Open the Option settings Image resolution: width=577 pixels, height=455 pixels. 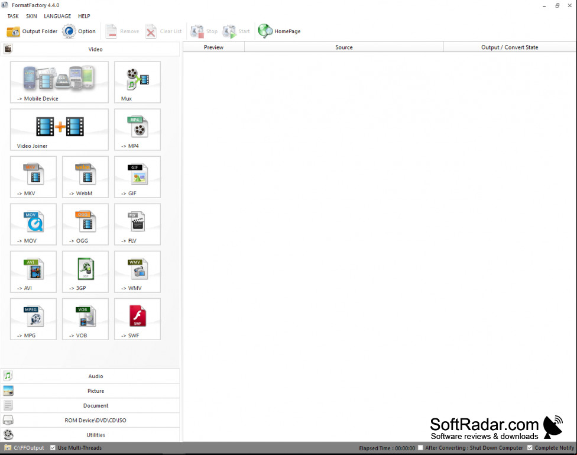click(x=79, y=31)
